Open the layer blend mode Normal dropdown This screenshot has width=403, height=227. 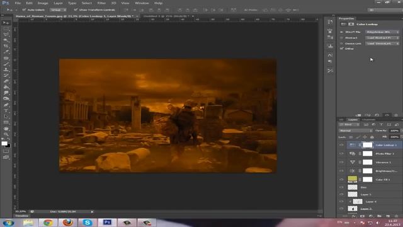(355, 131)
